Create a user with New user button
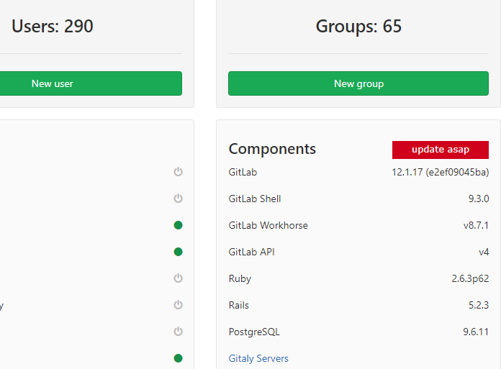This screenshot has height=369, width=501. click(91, 83)
